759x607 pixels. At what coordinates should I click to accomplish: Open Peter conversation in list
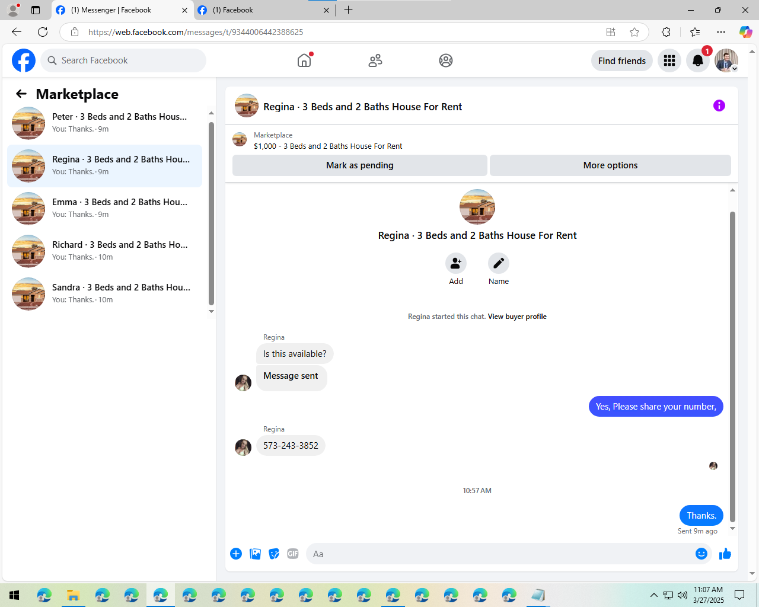[104, 123]
